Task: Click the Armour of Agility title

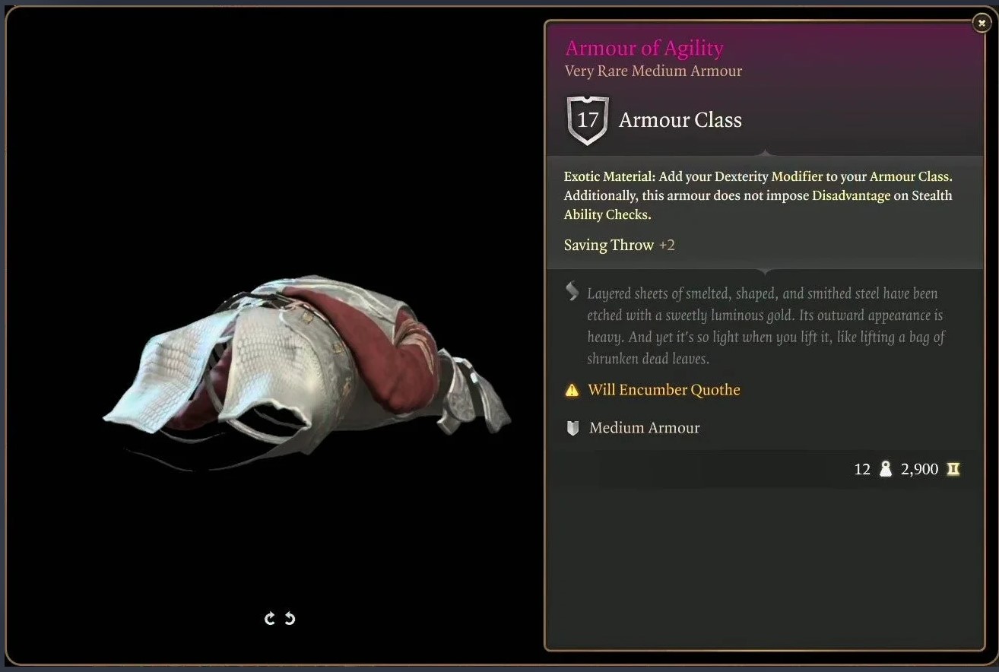Action: point(644,48)
